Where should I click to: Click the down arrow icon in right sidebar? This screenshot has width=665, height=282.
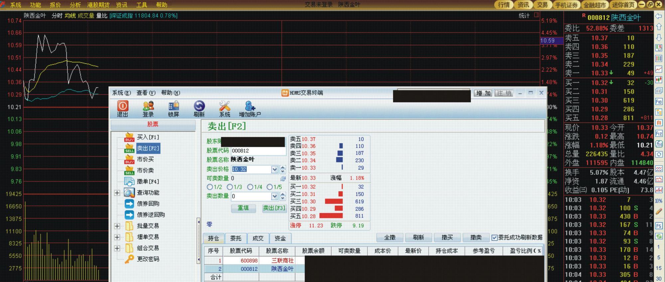658,37
